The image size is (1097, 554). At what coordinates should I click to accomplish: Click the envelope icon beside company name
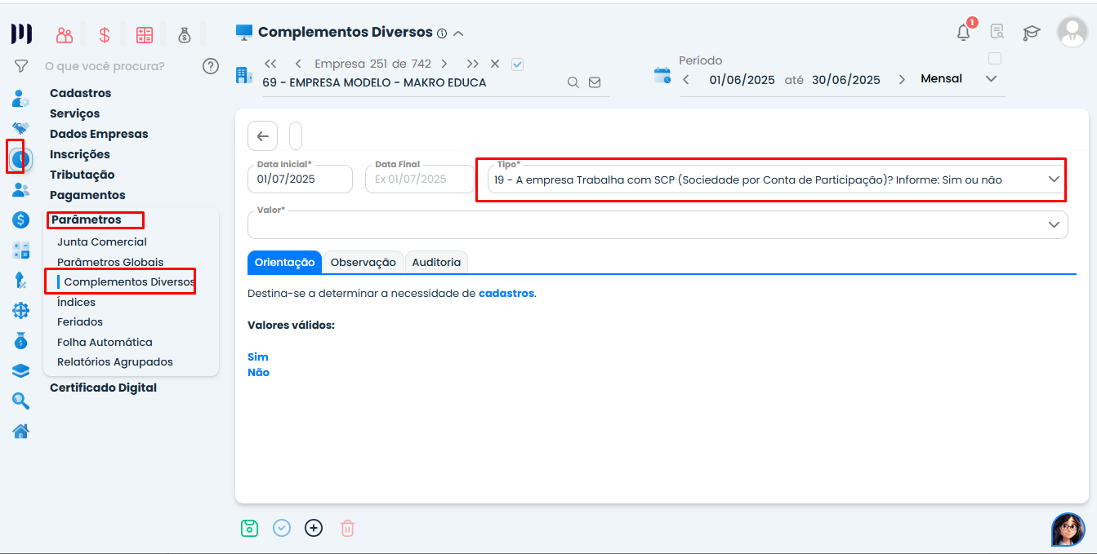pyautogui.click(x=595, y=82)
